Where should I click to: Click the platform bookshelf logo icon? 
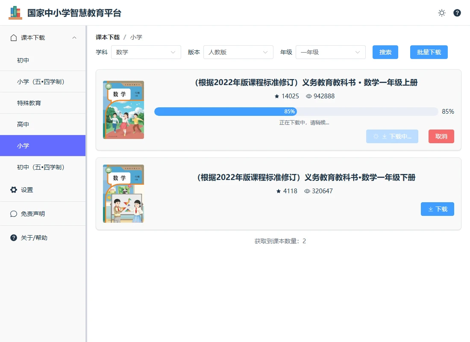point(15,13)
